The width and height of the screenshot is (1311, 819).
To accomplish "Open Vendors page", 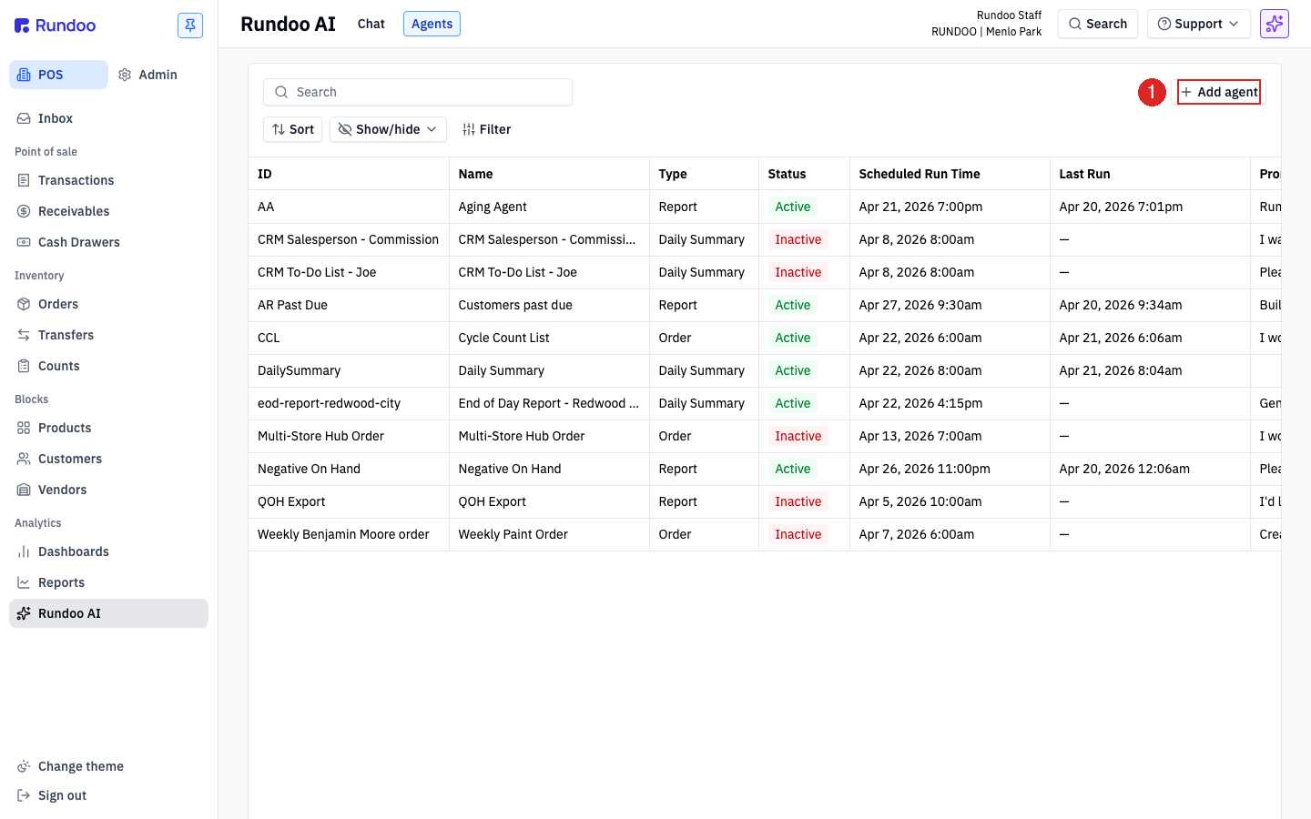I will point(109,490).
